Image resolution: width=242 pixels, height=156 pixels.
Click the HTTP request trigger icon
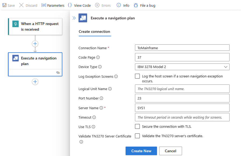[16, 24]
